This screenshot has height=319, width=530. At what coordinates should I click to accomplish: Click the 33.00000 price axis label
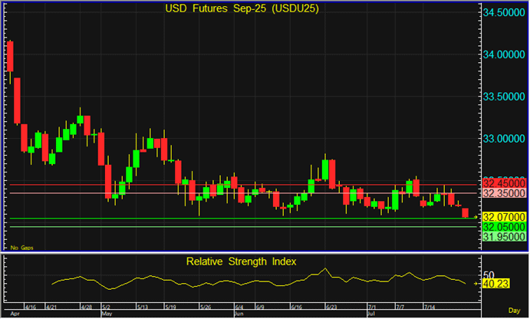click(x=505, y=139)
